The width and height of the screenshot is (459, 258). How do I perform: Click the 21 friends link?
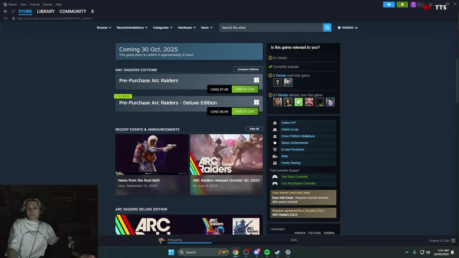[x=280, y=95]
